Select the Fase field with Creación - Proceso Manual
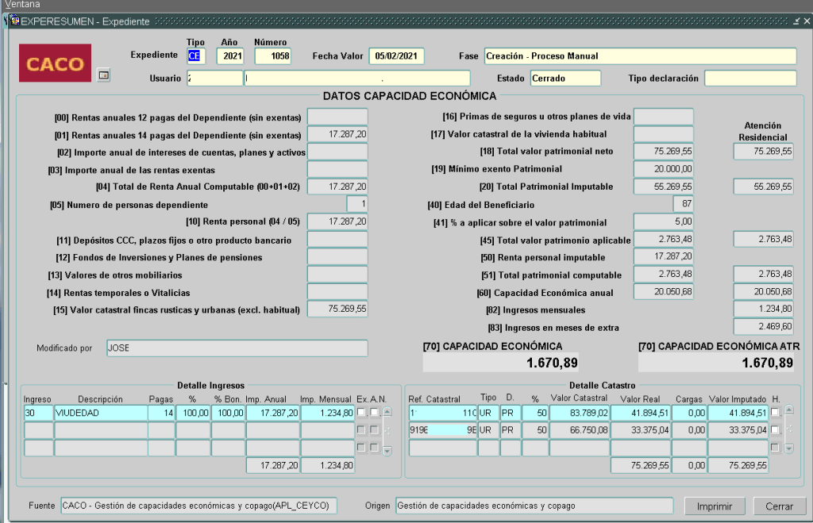The width and height of the screenshot is (813, 523). coord(639,56)
